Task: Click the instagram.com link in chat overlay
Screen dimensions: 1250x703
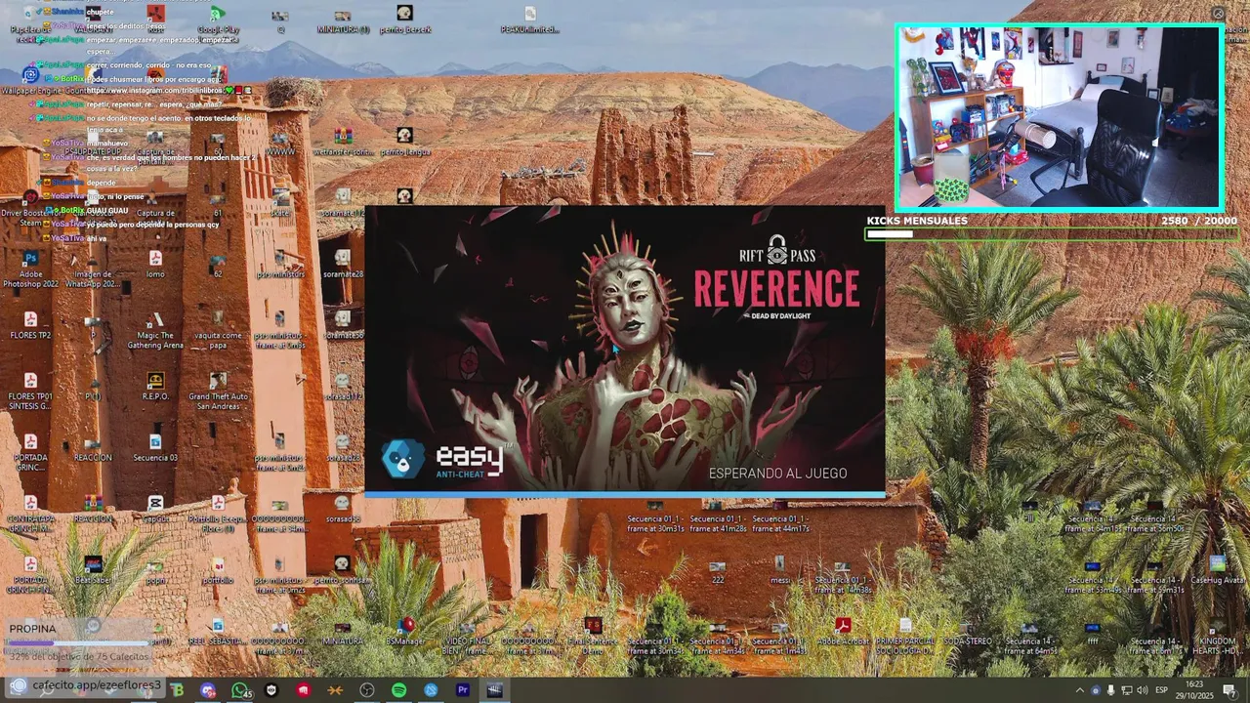Action: 153,91
